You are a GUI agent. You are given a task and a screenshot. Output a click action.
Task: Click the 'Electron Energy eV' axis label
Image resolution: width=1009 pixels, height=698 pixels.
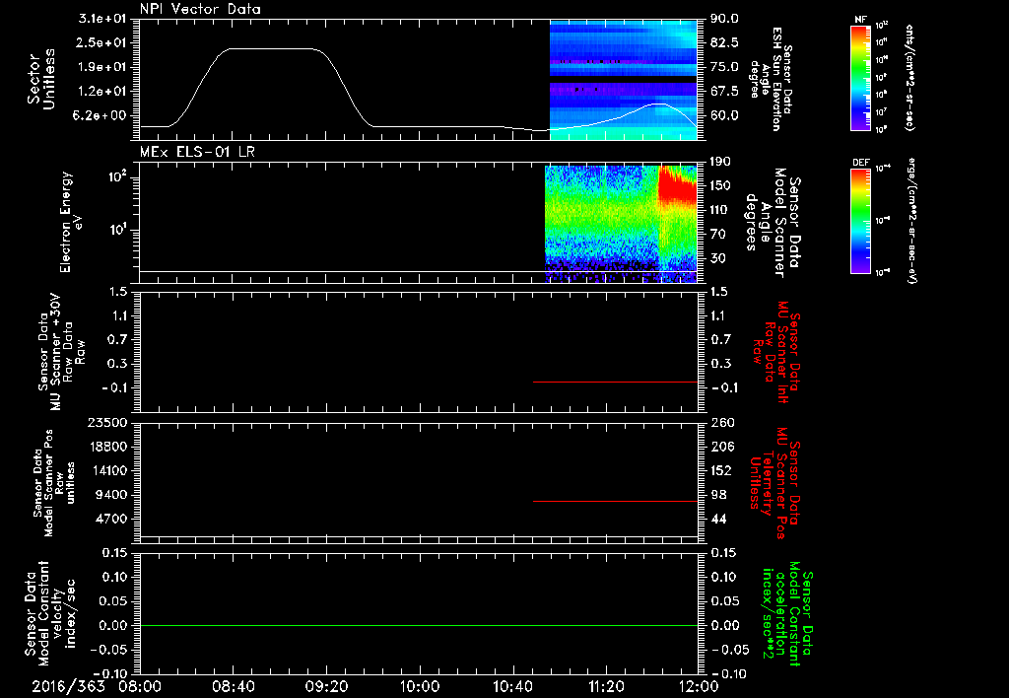(x=71, y=222)
